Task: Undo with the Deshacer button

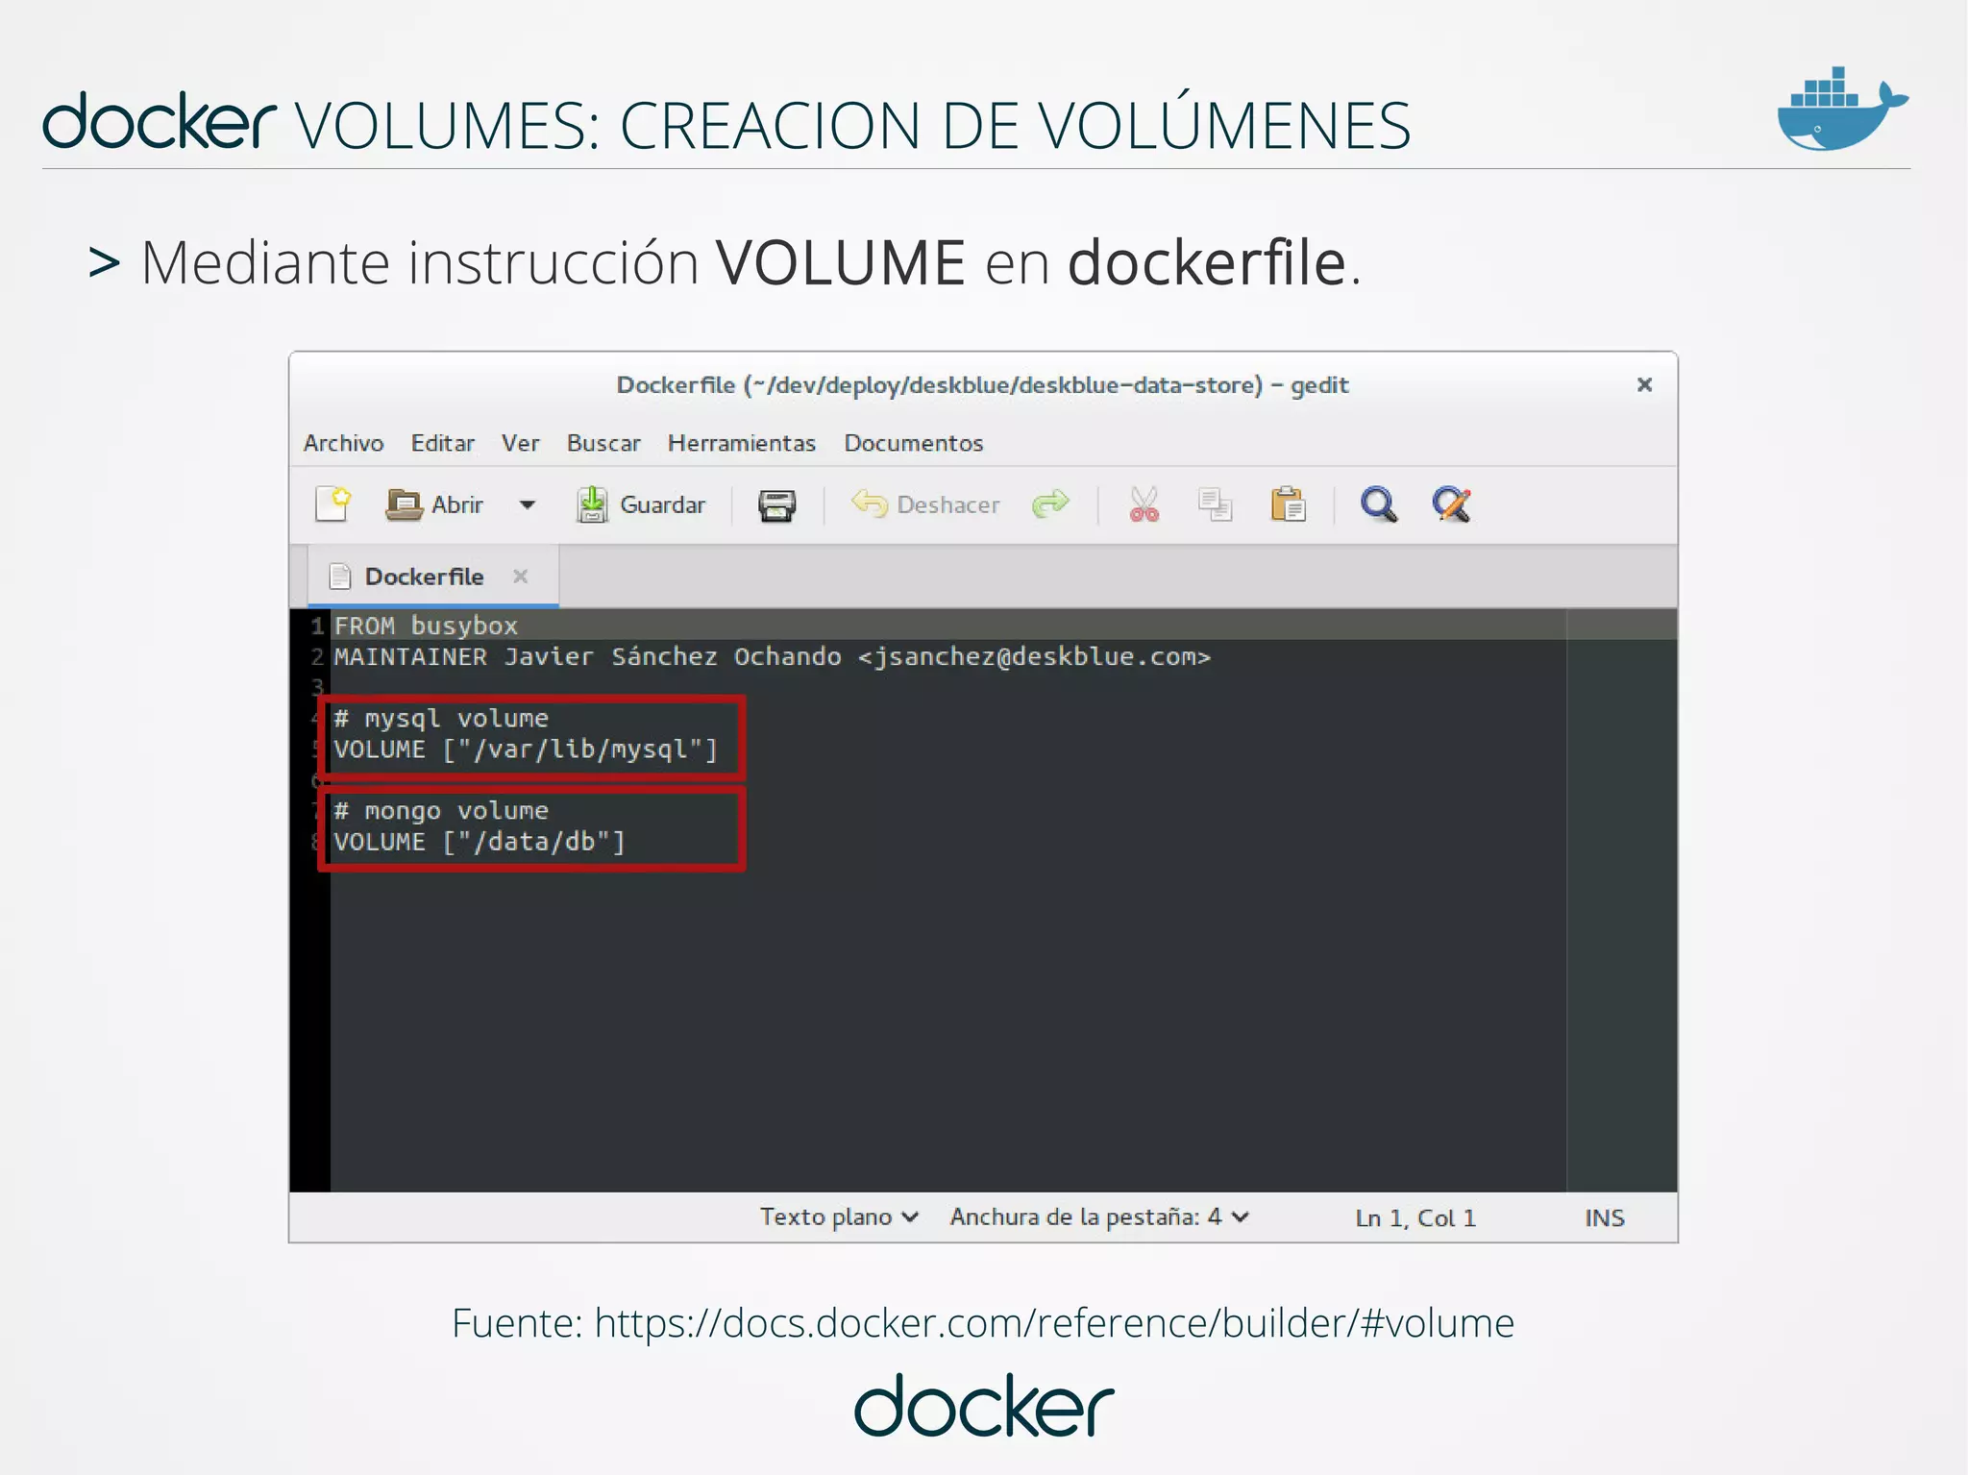Action: tap(926, 504)
